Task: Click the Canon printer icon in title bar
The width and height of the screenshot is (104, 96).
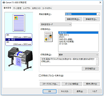Action: click(x=4, y=2)
